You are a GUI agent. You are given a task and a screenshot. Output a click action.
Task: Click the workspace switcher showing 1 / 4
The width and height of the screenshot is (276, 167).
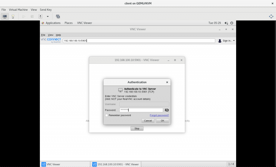[x=231, y=164]
